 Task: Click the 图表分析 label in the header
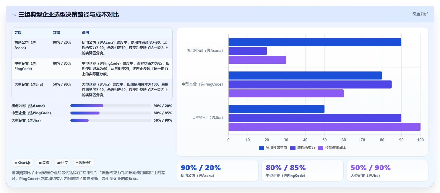coord(420,14)
